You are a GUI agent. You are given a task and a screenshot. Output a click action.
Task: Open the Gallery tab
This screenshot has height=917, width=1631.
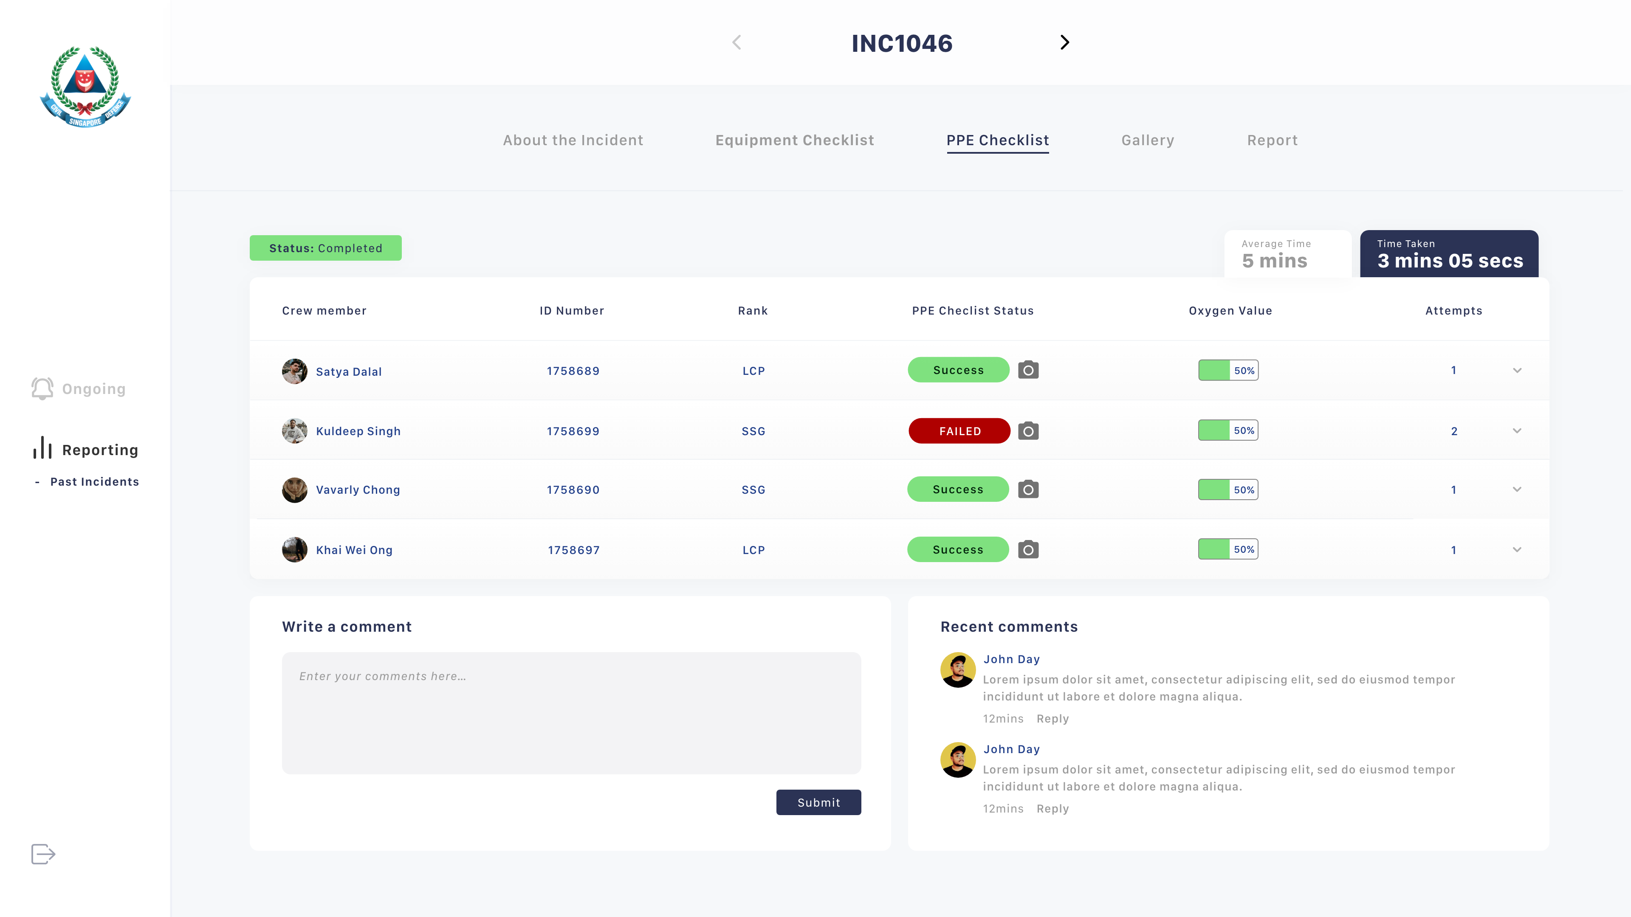pos(1148,141)
